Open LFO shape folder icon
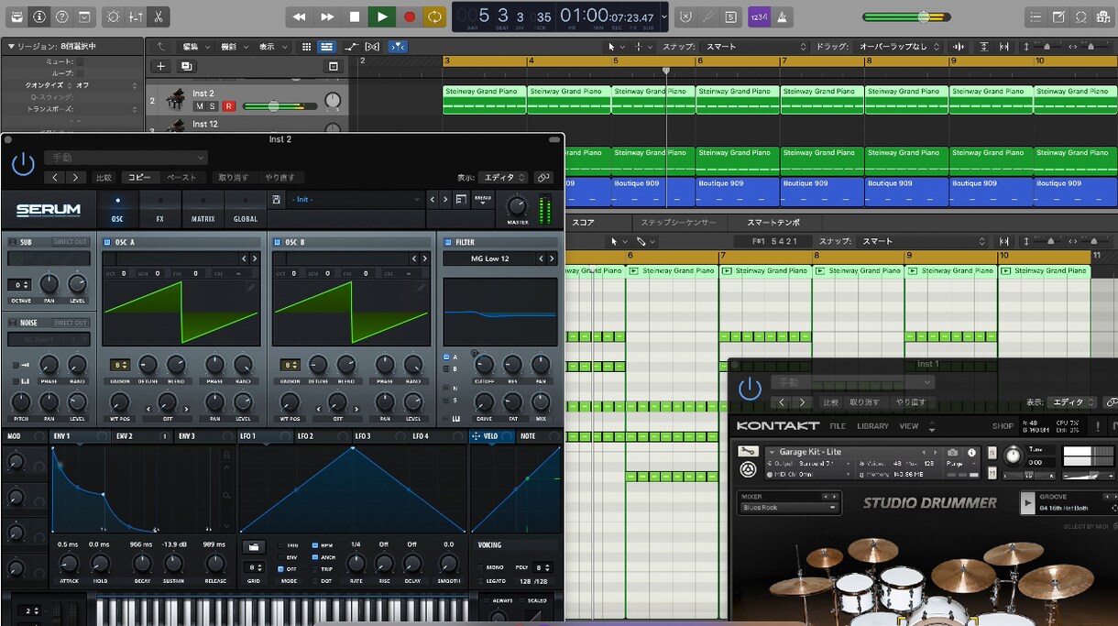 point(255,546)
